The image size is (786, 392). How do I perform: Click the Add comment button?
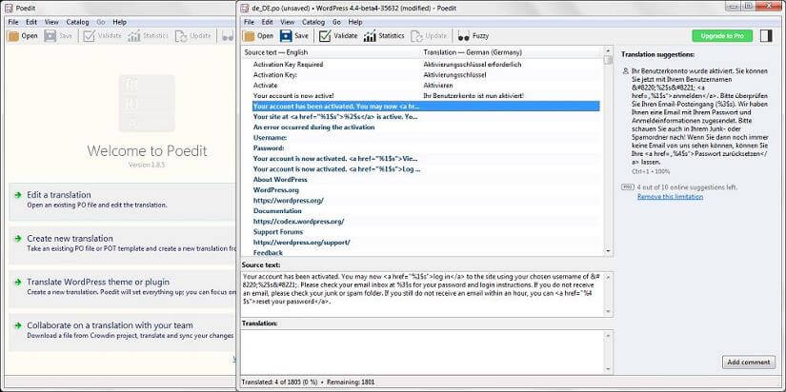click(x=749, y=362)
